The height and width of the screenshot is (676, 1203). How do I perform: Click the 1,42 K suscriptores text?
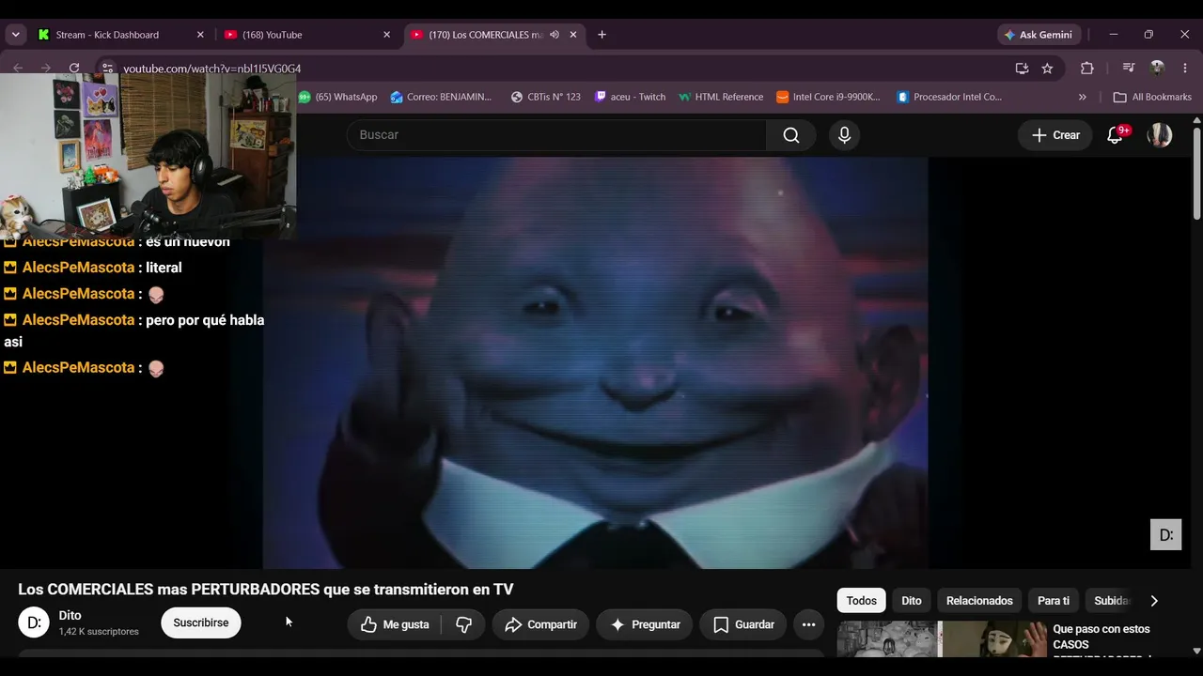tap(99, 632)
